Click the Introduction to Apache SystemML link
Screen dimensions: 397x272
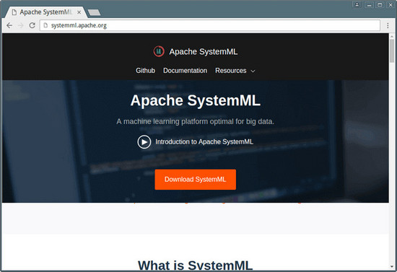click(204, 141)
